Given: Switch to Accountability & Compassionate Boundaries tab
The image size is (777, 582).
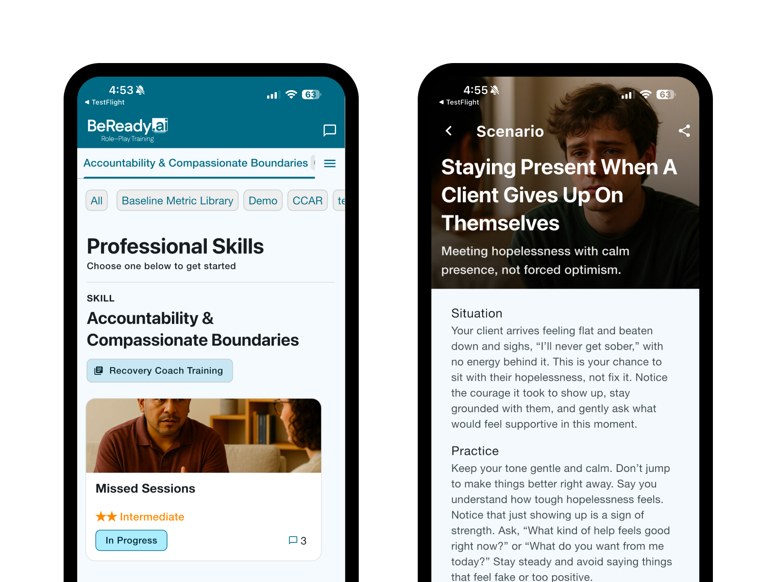Looking at the screenshot, I should (x=196, y=163).
